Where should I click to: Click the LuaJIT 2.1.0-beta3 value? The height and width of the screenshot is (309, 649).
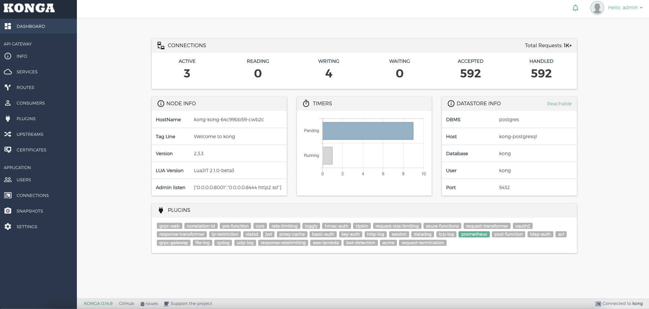coord(214,170)
